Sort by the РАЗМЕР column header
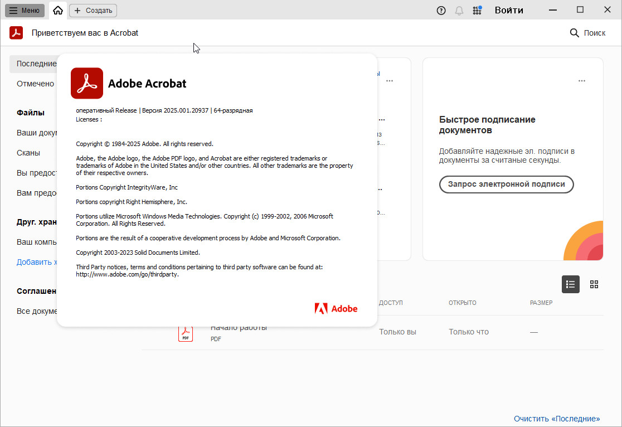 (541, 303)
